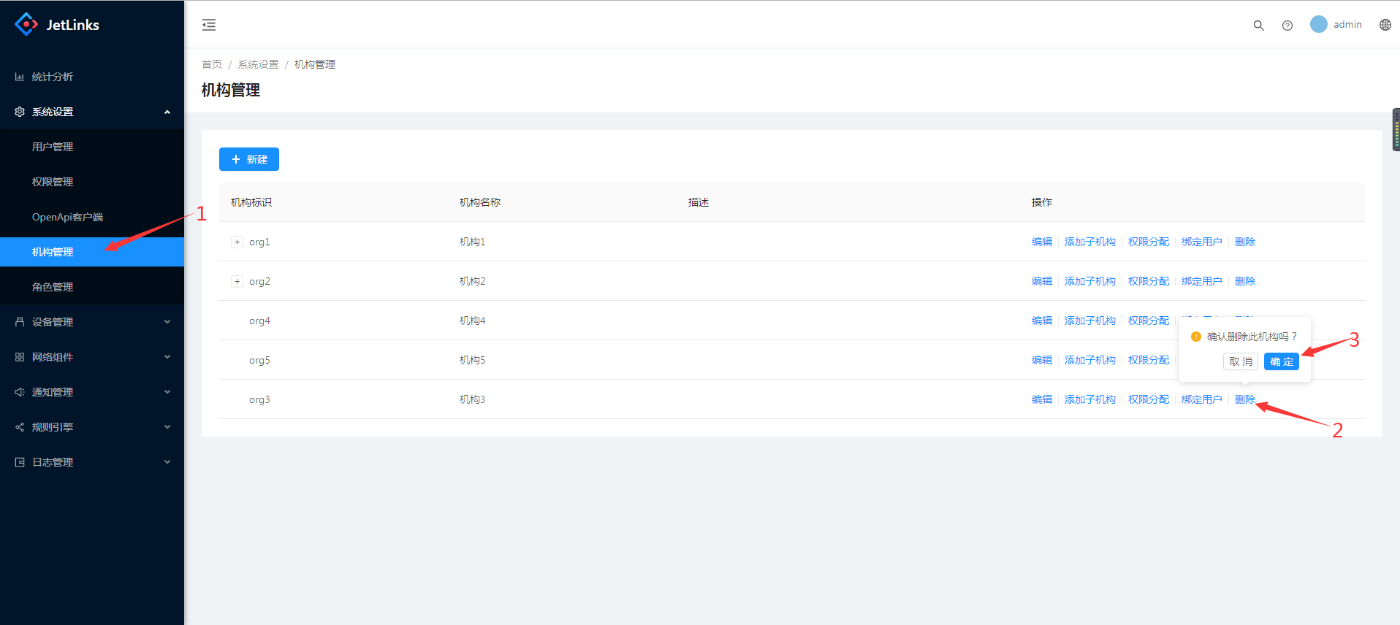The height and width of the screenshot is (625, 1400).
Task: Expand the org1 row
Action: (237, 242)
